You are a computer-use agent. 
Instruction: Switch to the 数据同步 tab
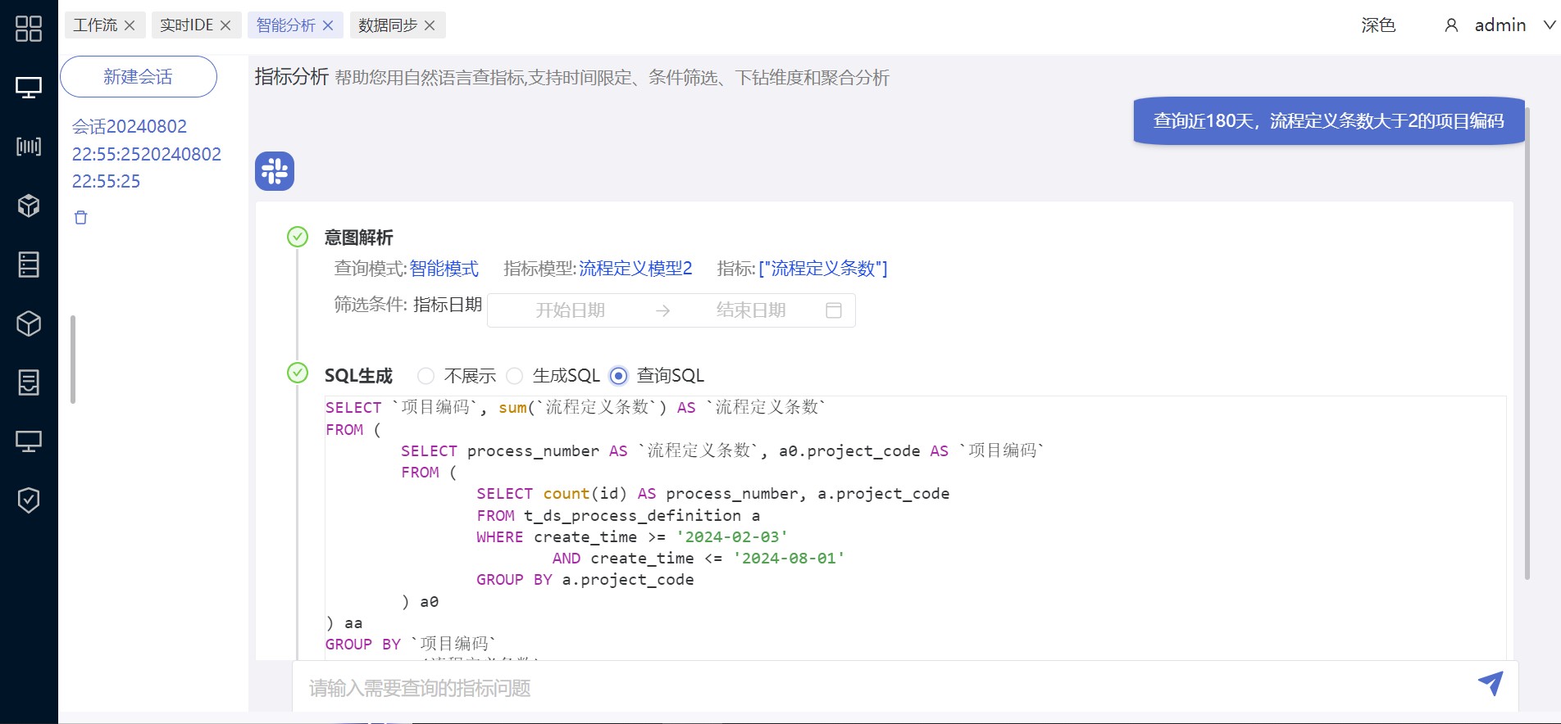click(388, 25)
